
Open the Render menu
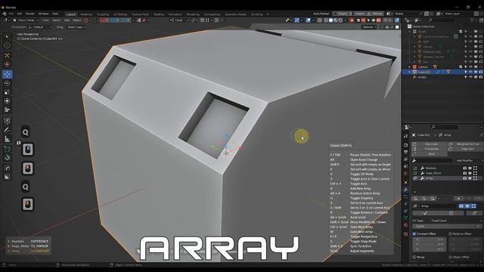30,14
